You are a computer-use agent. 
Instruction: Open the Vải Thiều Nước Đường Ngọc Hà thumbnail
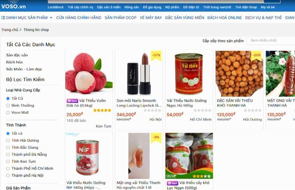[x=189, y=73]
